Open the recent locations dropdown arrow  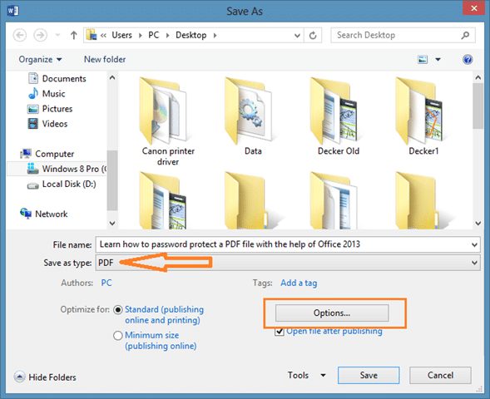click(57, 35)
